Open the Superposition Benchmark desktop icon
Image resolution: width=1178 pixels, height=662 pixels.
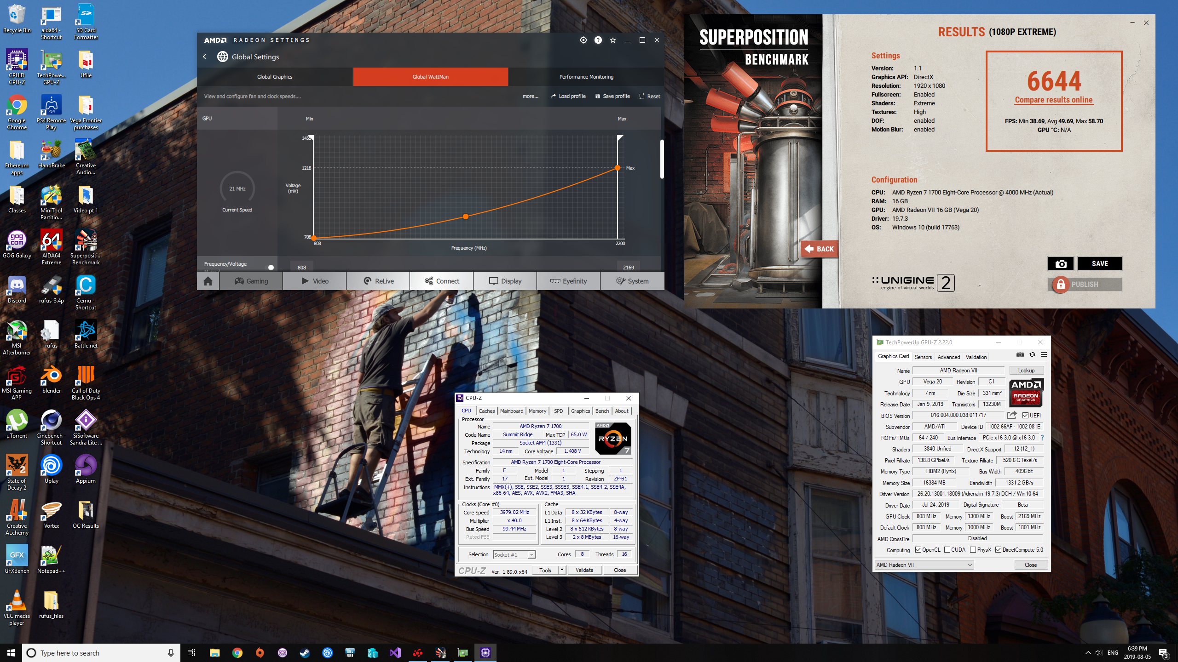pyautogui.click(x=86, y=247)
